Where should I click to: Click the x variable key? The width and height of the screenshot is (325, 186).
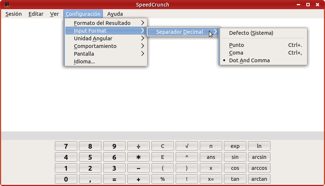(x=211, y=168)
